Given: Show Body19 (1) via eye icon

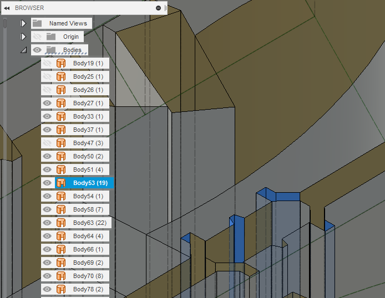Looking at the screenshot, I should tap(47, 63).
